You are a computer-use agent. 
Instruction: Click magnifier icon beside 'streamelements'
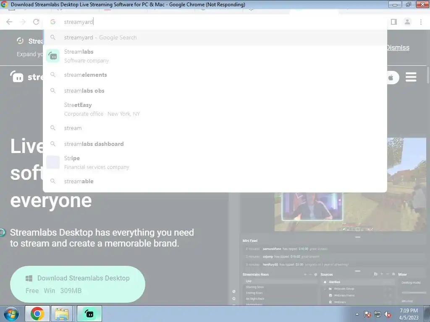pos(53,75)
